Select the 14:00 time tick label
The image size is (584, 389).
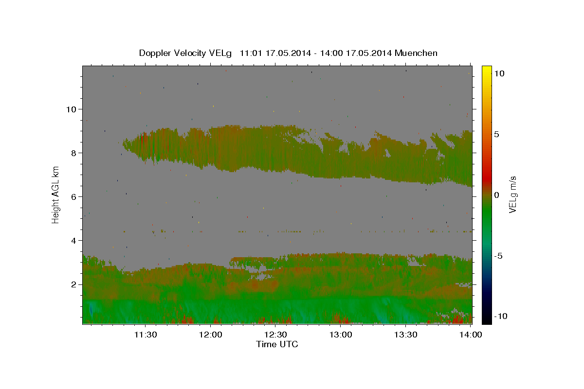click(471, 335)
